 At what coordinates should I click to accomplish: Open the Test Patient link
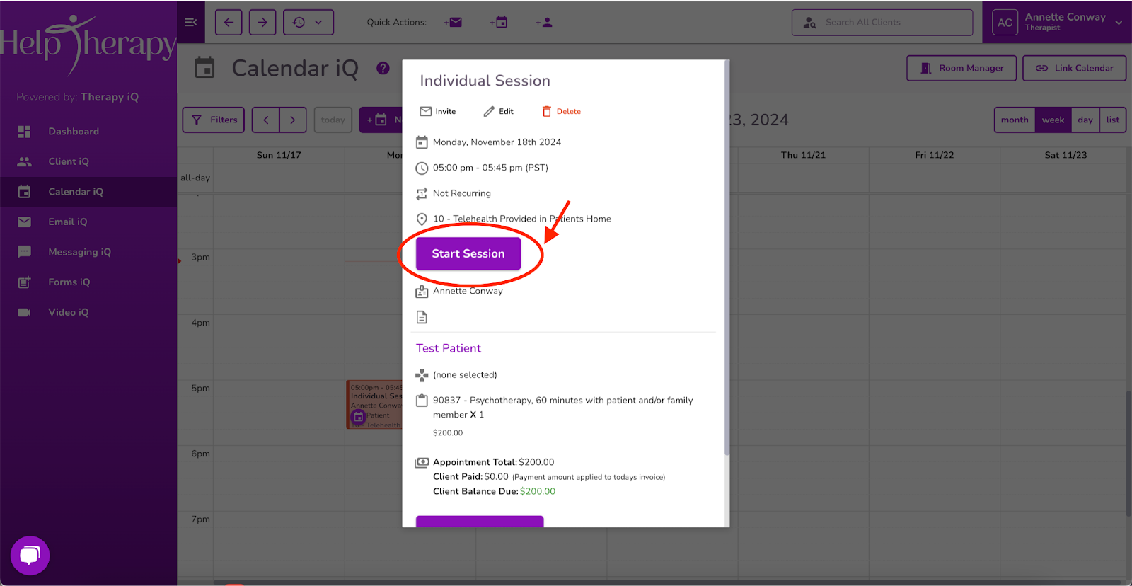click(449, 348)
